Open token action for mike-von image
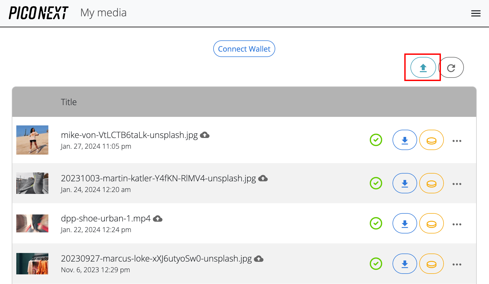This screenshot has height=284, width=489. click(x=431, y=140)
